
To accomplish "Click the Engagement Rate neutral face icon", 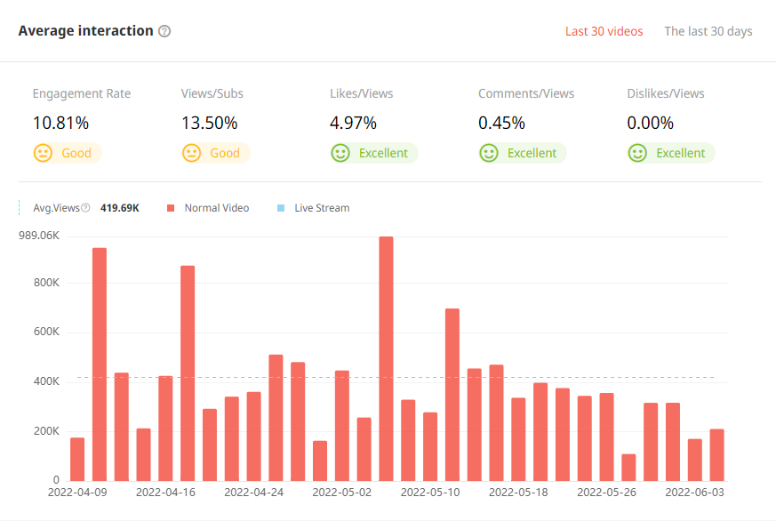I will (43, 153).
